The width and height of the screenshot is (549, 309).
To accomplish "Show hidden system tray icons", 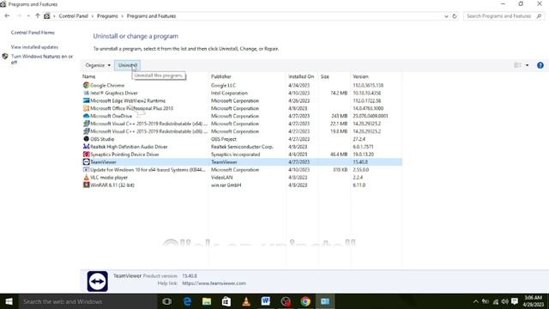I will tap(475, 301).
